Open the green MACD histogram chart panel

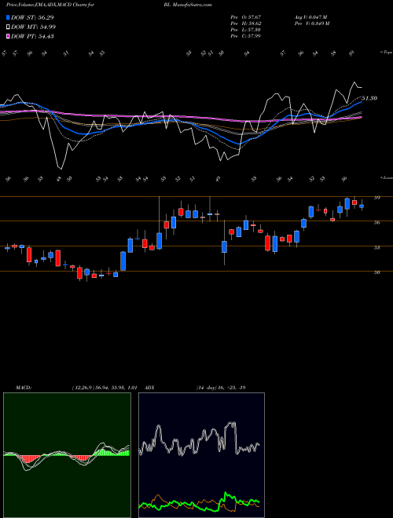pos(67,455)
